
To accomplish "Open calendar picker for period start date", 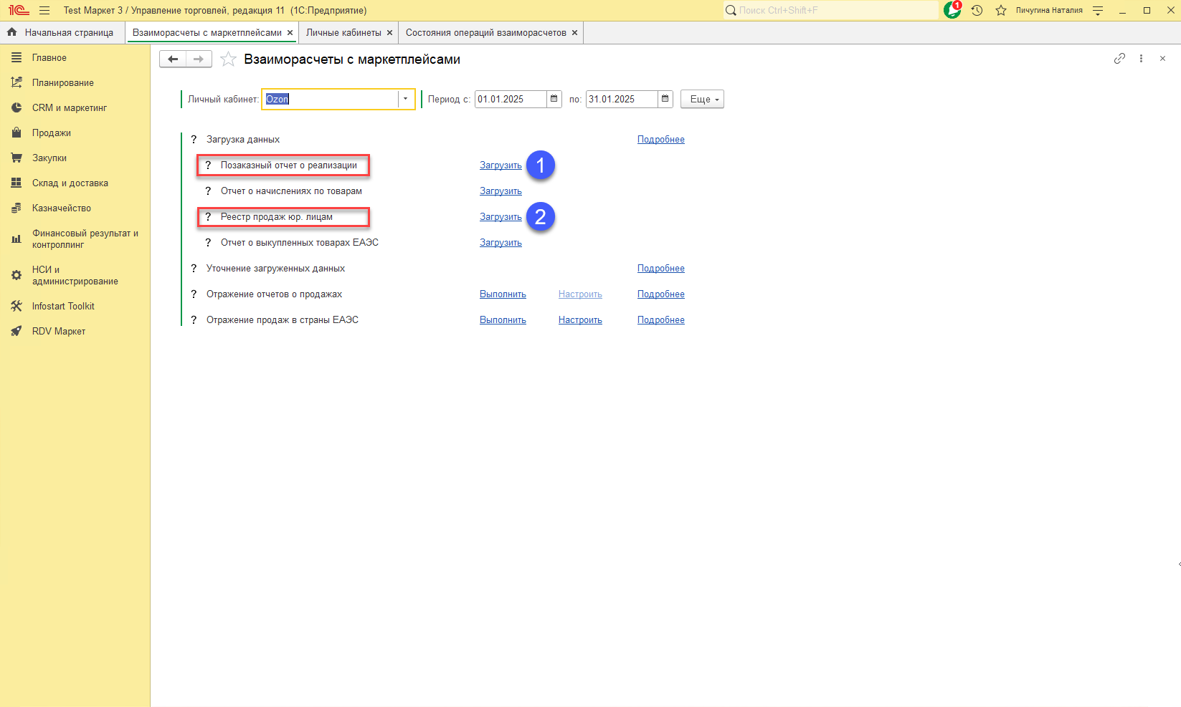I will pyautogui.click(x=554, y=99).
